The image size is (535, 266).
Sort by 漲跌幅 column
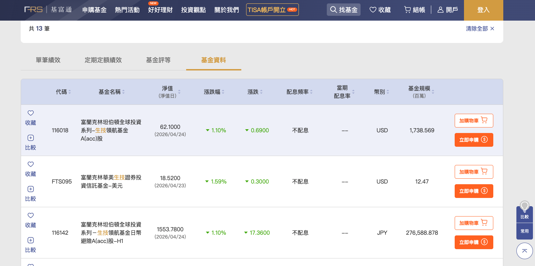tap(214, 92)
